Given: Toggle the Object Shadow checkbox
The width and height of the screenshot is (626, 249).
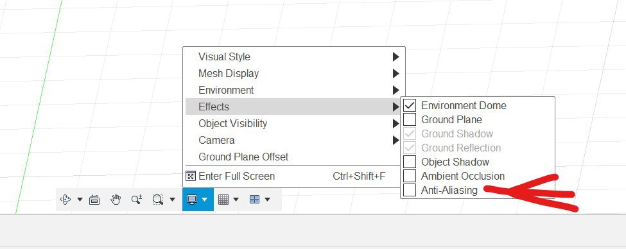Looking at the screenshot, I should pos(410,162).
